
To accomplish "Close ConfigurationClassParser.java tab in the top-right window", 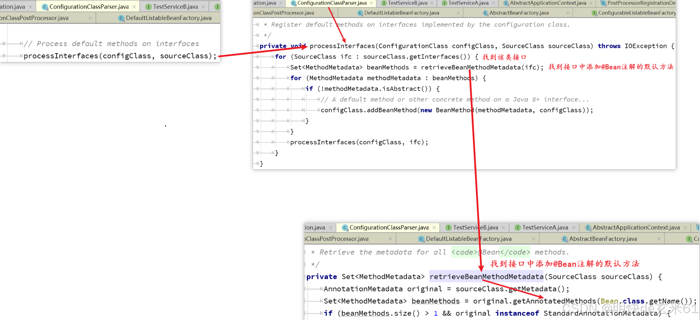I will [x=372, y=3].
